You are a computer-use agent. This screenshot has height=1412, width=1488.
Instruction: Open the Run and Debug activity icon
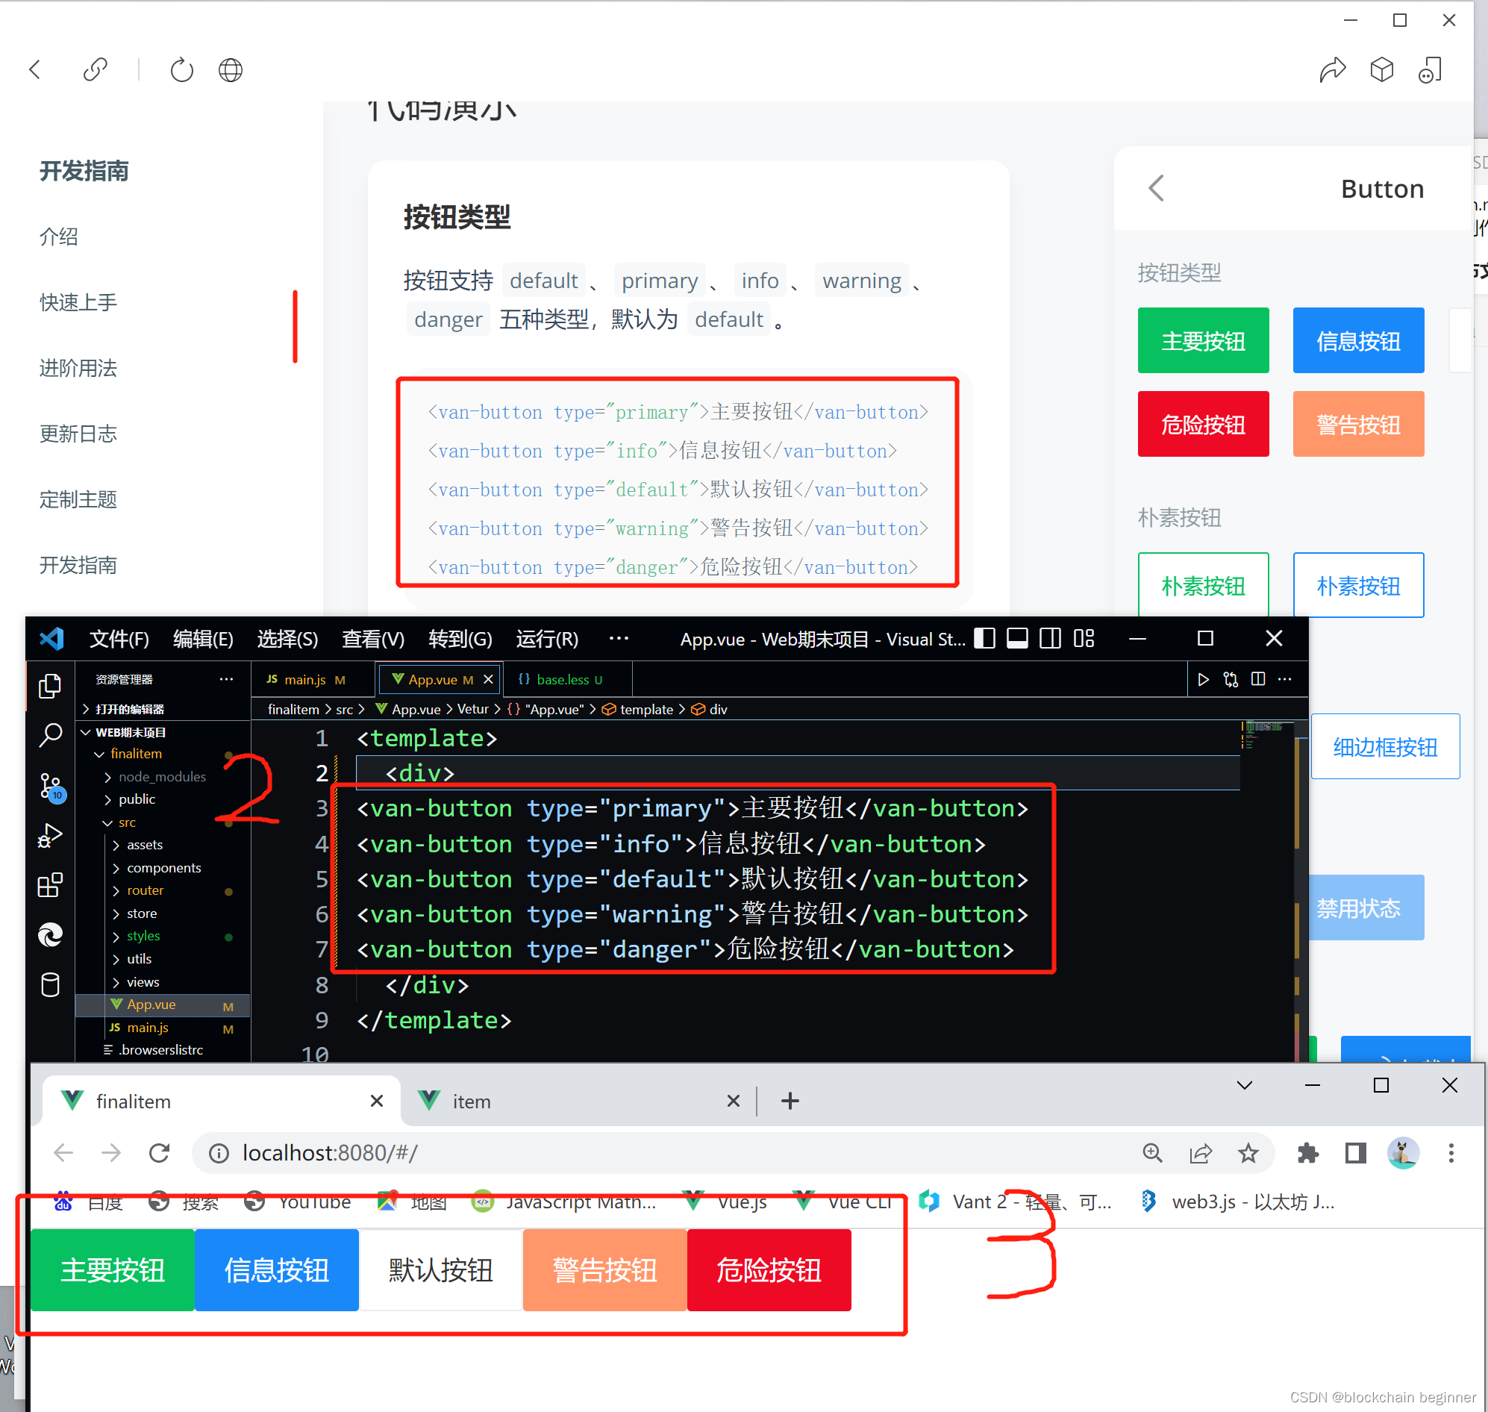51,835
